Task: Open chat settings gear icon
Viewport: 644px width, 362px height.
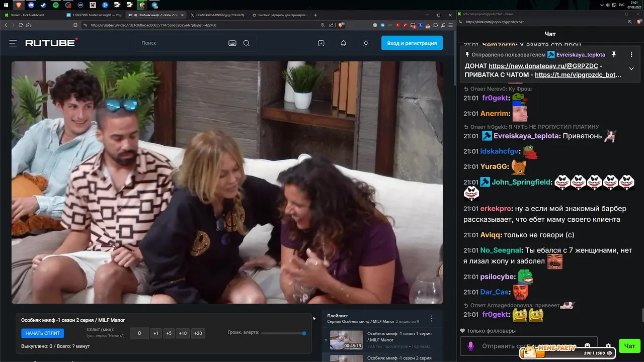Action: click(x=608, y=346)
